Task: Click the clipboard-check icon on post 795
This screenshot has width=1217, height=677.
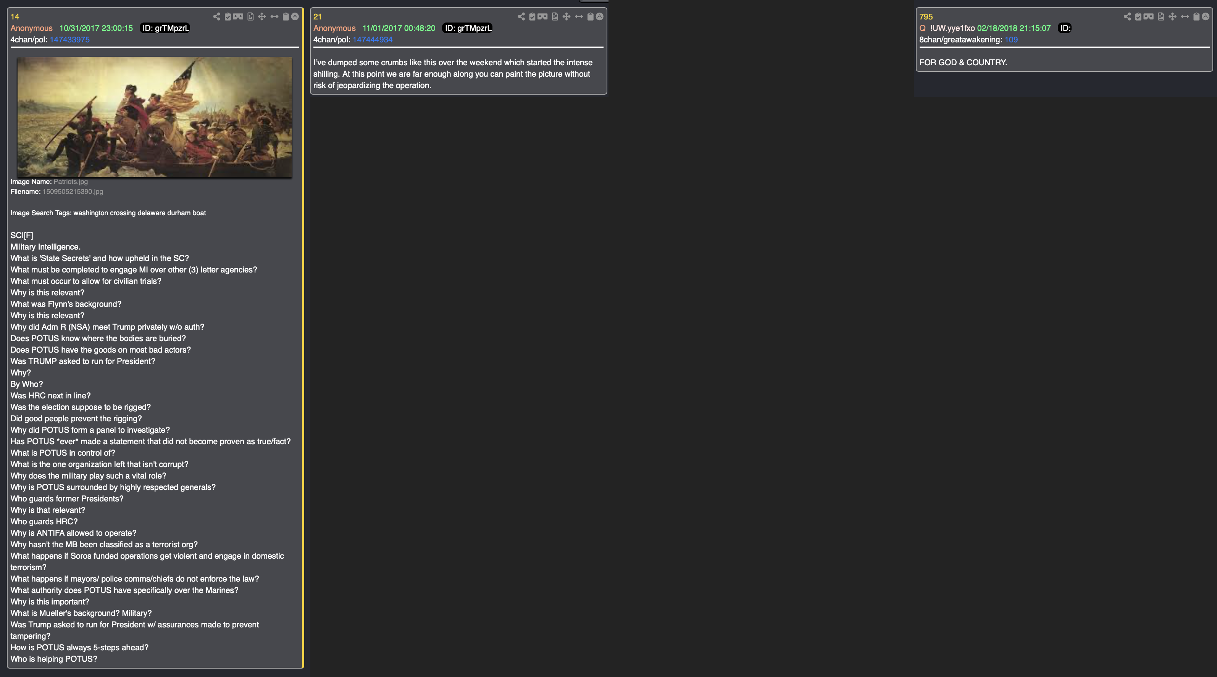Action: coord(1139,16)
